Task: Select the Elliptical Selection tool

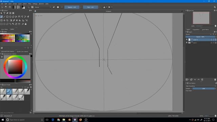Action: pos(4,24)
